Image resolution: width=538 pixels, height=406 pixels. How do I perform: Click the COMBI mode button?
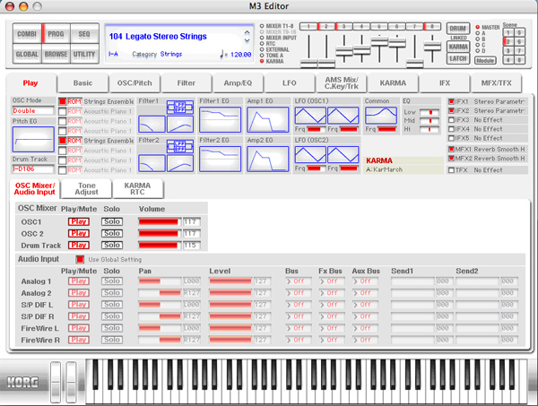[x=27, y=33]
